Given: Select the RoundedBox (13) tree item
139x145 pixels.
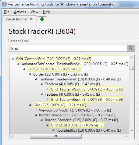Looking at the screenshot, I should click(89, 130).
